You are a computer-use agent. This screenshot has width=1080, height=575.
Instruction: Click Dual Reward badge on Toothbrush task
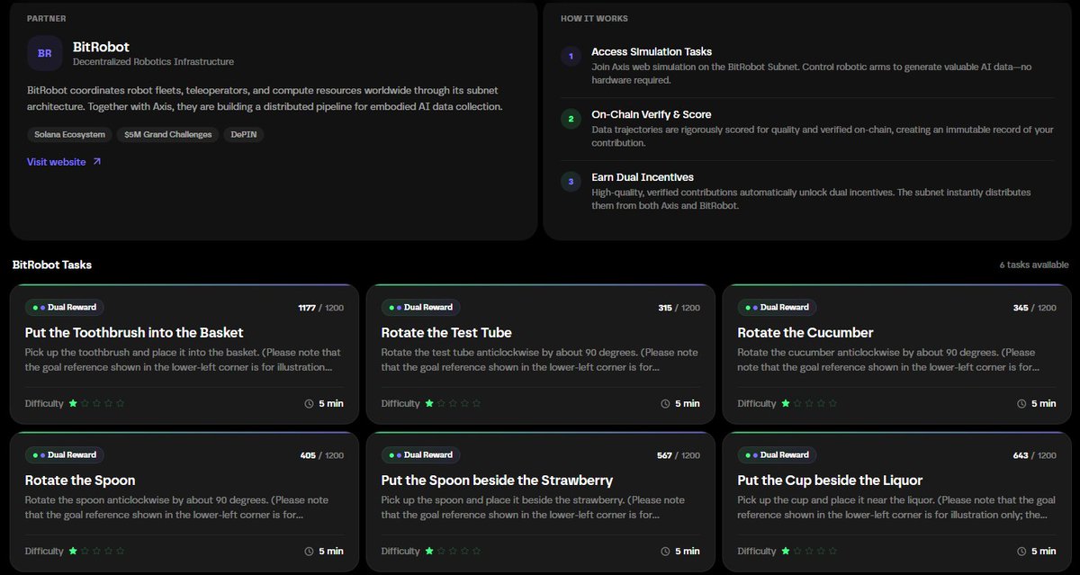(x=65, y=308)
